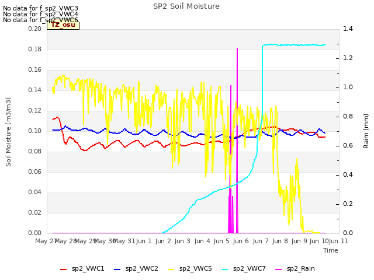Click the SP2 Soil Moisture chart title

click(x=186, y=6)
